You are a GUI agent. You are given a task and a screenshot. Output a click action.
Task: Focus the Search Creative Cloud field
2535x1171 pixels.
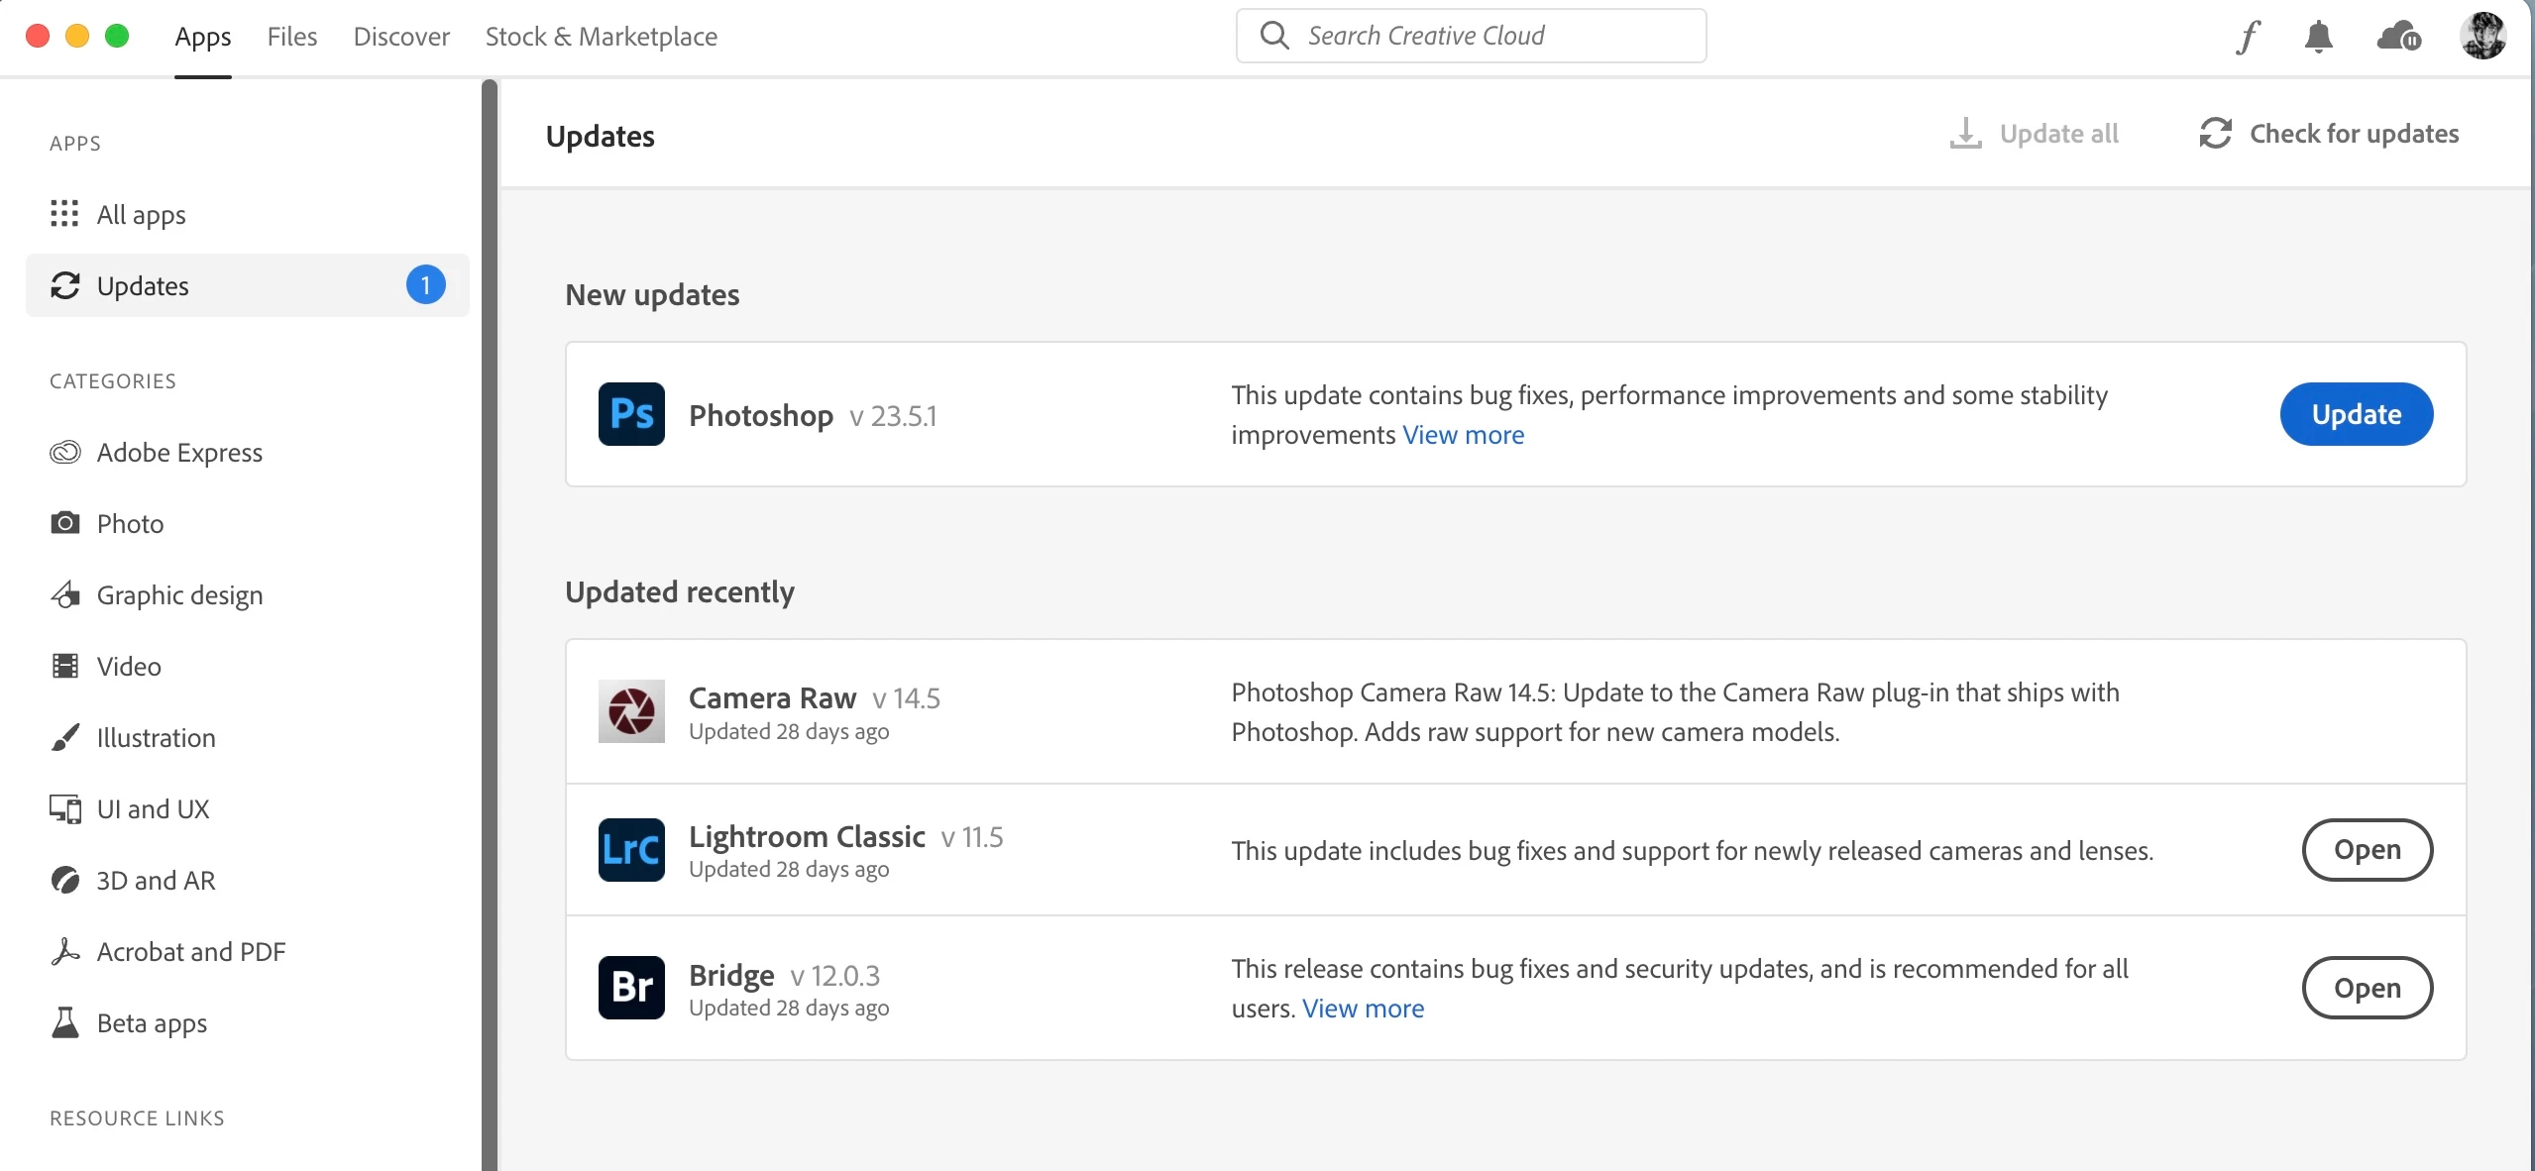pyautogui.click(x=1471, y=36)
